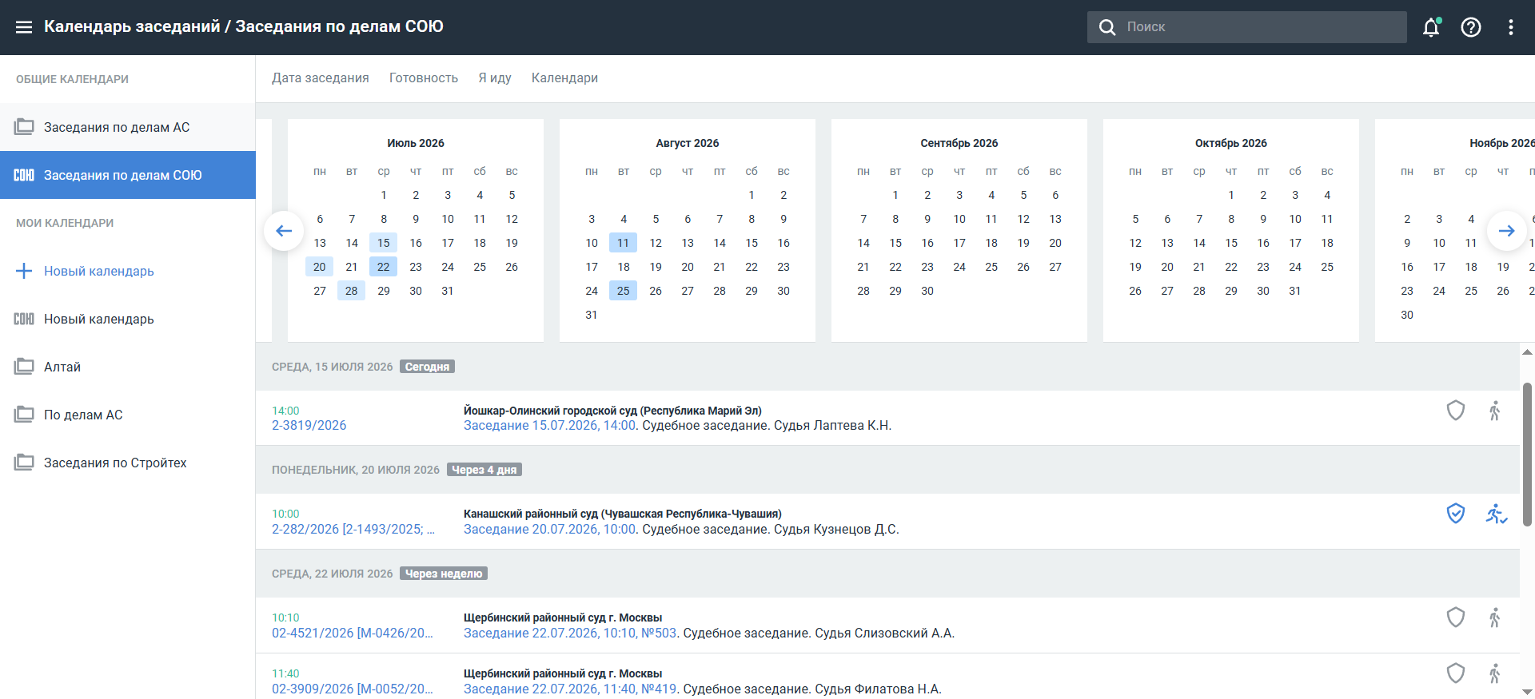Image resolution: width=1535 pixels, height=699 pixels.
Task: Select July 15 in Июль 2026
Action: coord(384,243)
